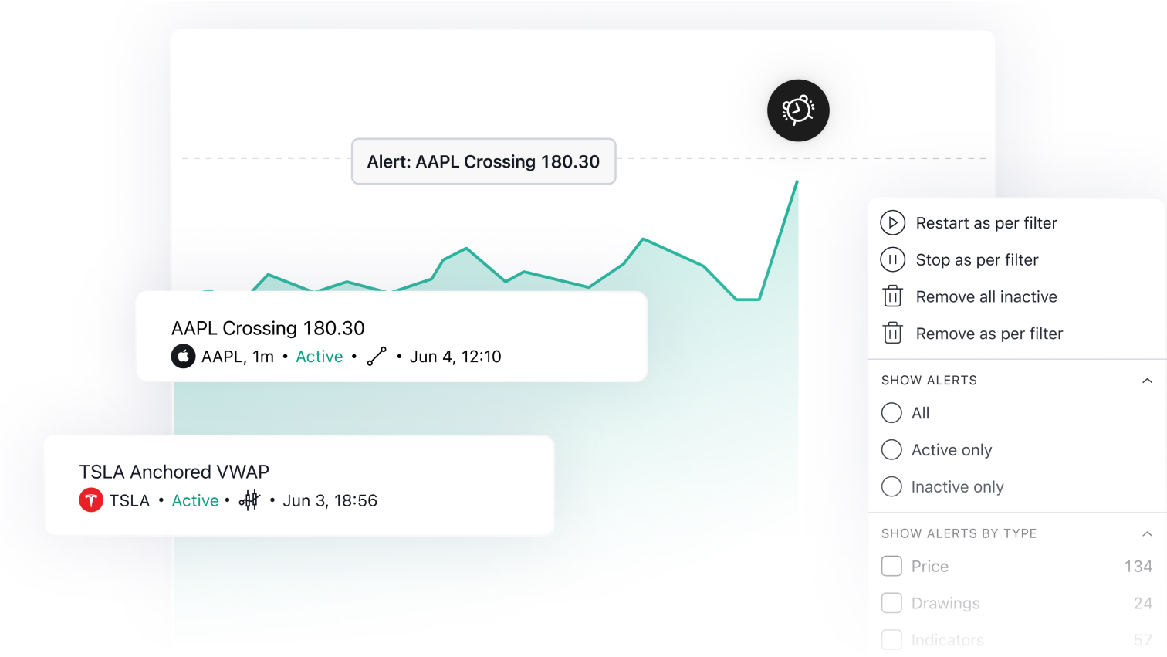Enable the Indicators alert type checkbox
The height and width of the screenshot is (657, 1167).
pos(891,640)
